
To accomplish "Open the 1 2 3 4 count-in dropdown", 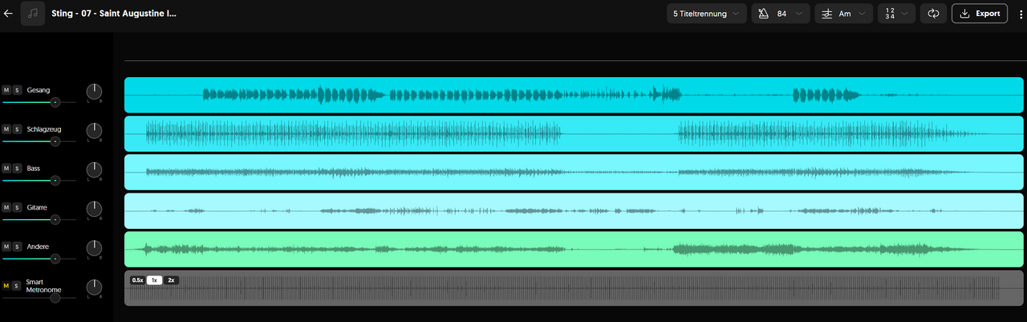I will [x=896, y=14].
